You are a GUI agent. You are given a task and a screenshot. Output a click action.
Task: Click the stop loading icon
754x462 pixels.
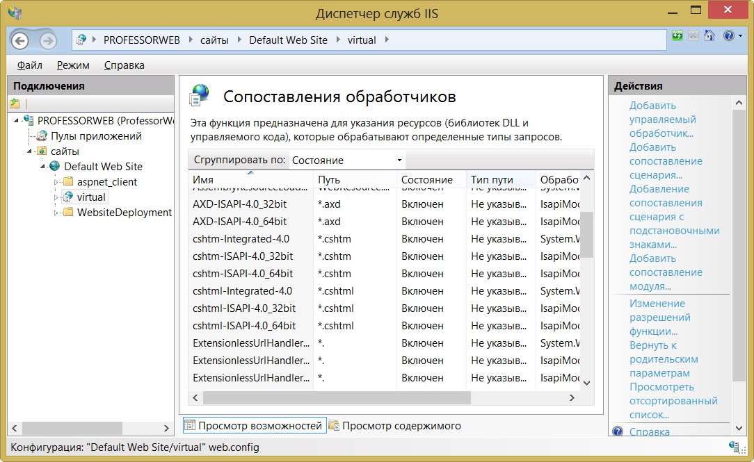click(x=693, y=35)
